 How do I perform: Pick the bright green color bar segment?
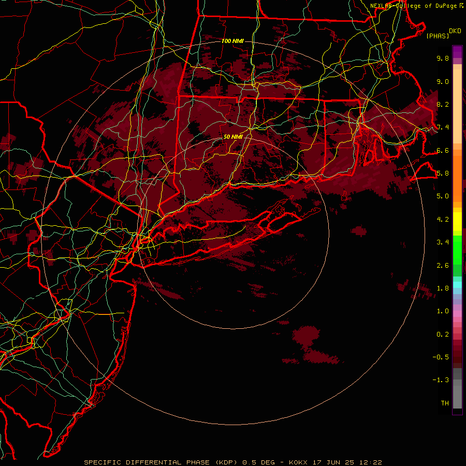(x=457, y=250)
